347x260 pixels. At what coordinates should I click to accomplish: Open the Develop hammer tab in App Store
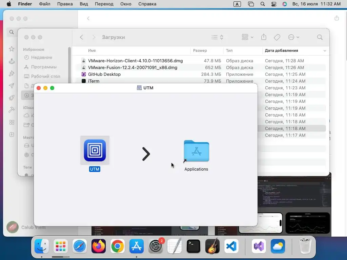point(12,110)
